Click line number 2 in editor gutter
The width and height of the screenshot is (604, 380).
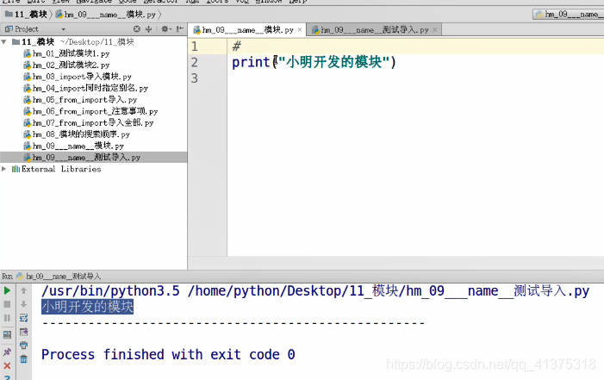(x=195, y=62)
